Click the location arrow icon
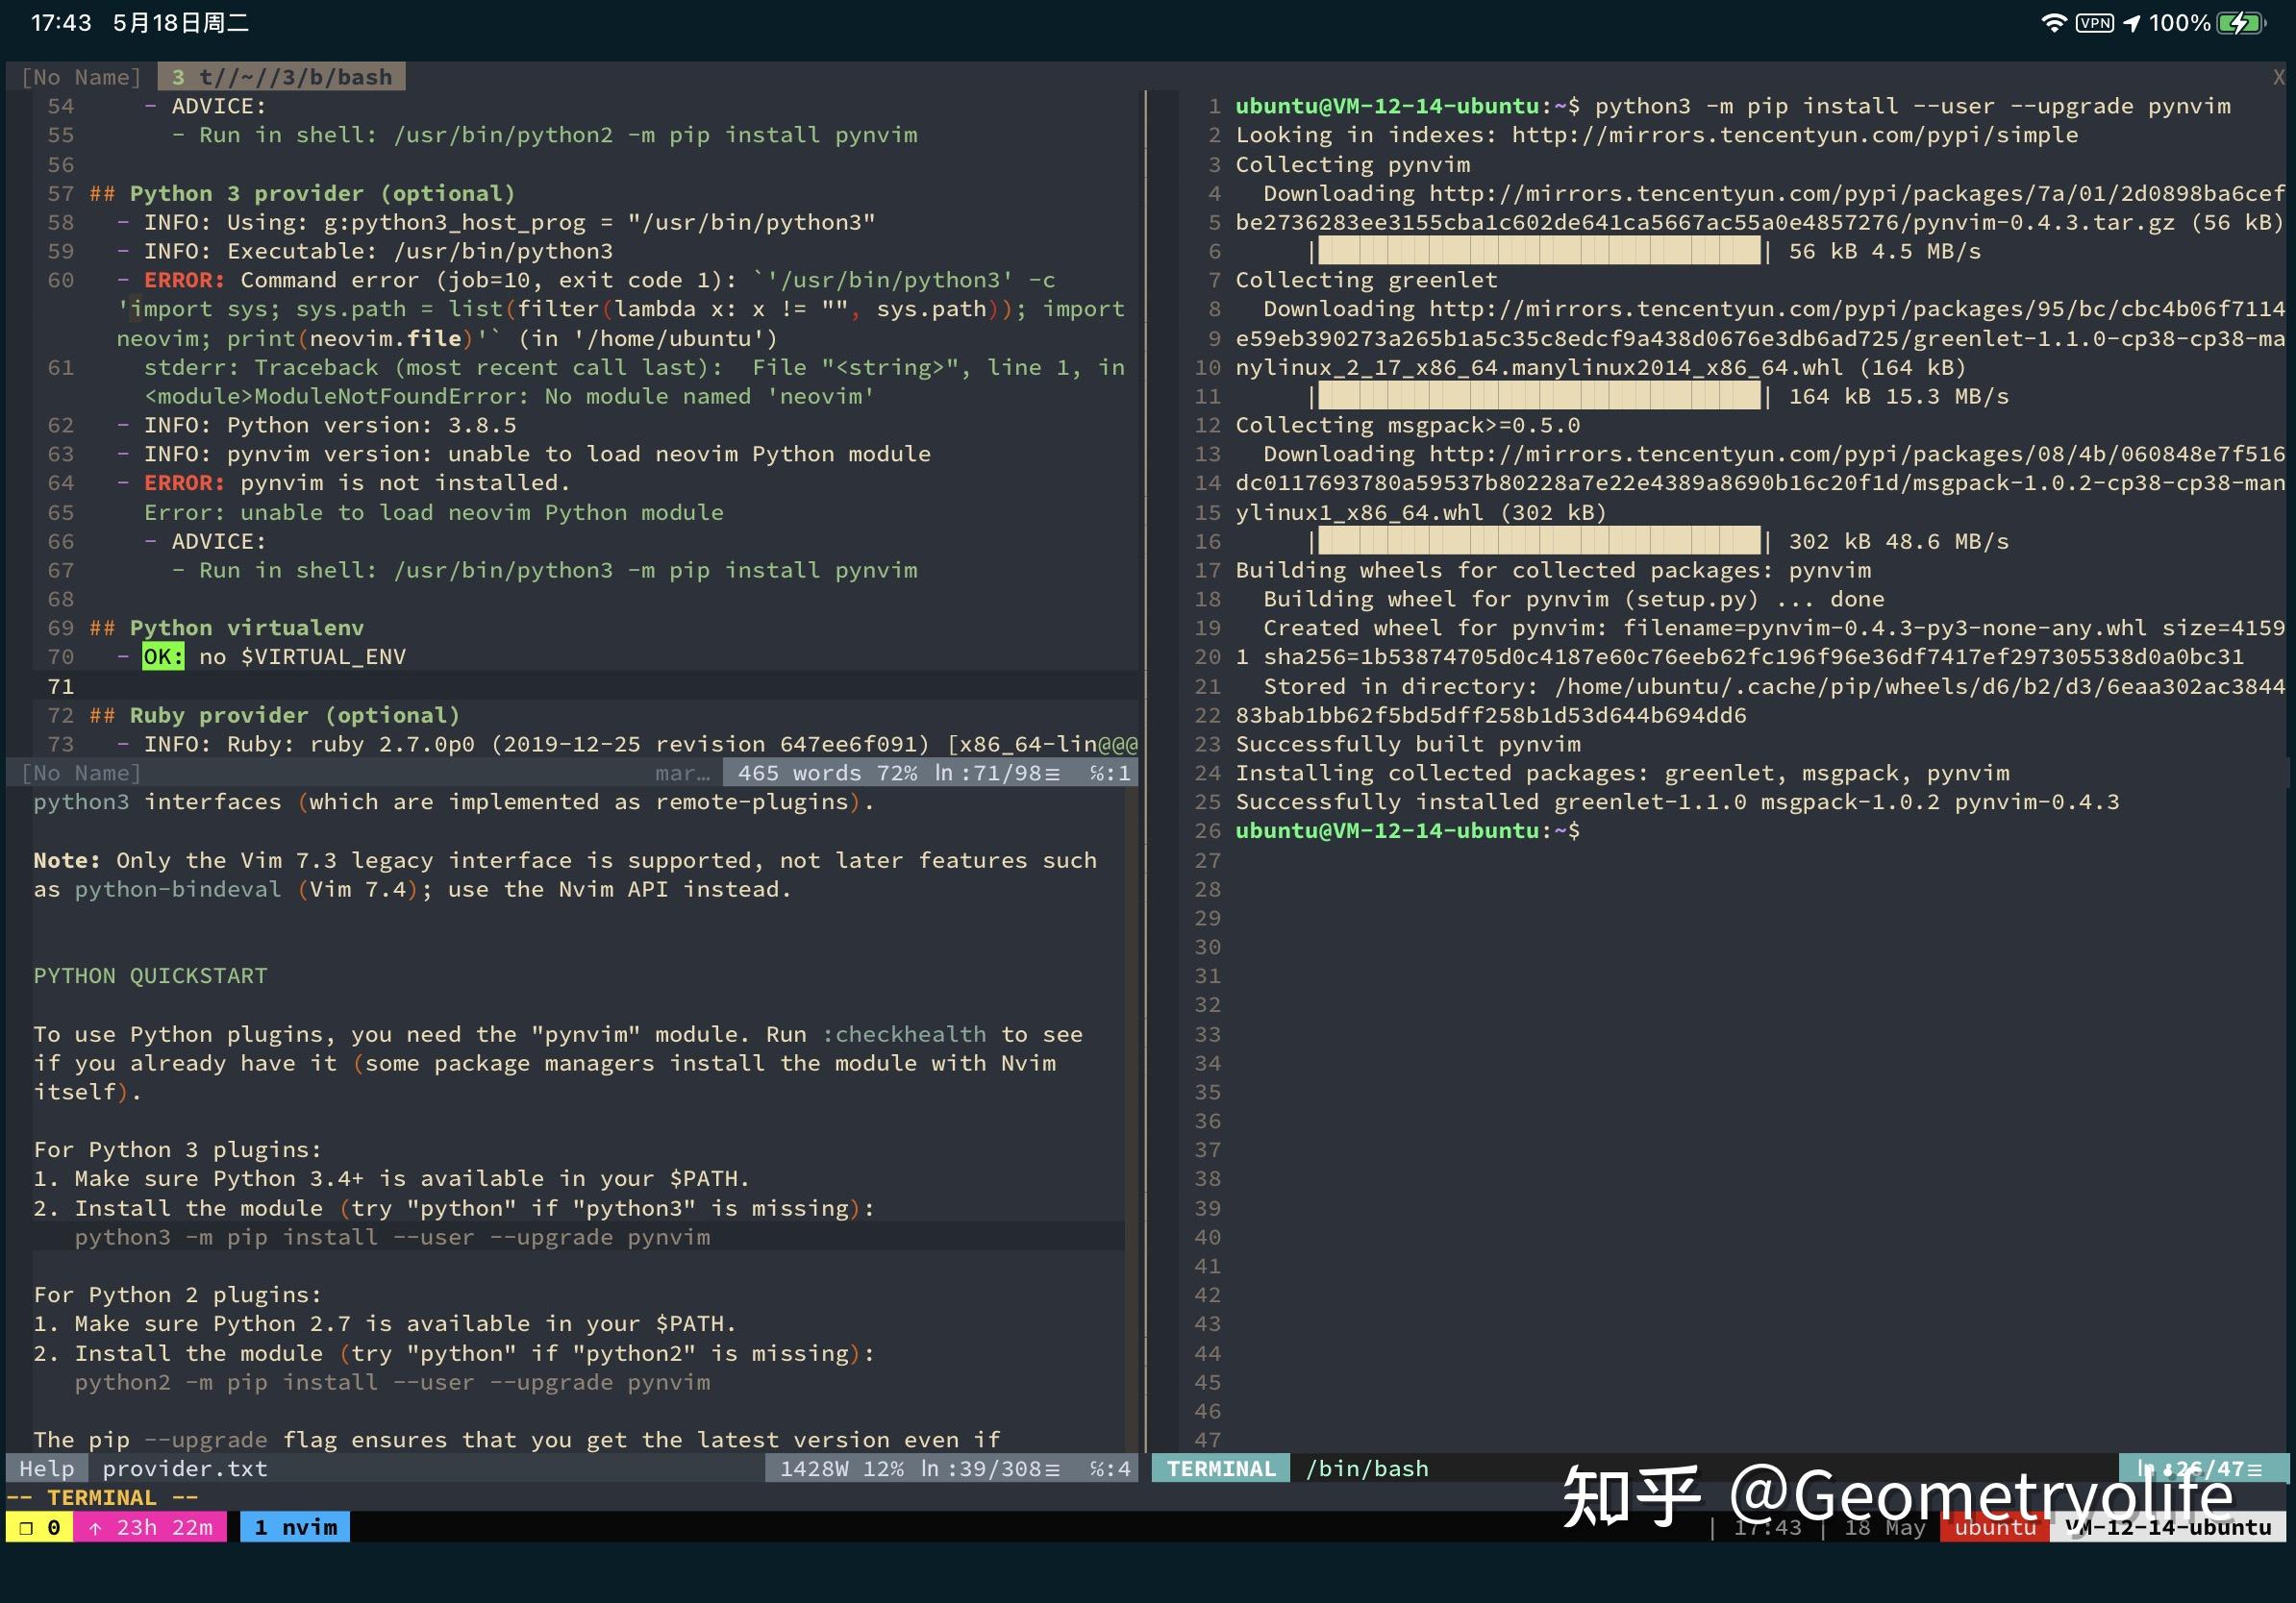This screenshot has width=2296, height=1603. coord(2131,23)
